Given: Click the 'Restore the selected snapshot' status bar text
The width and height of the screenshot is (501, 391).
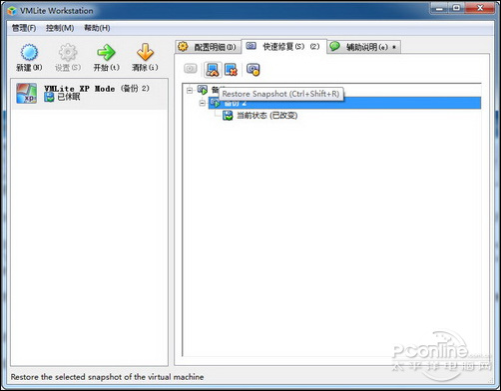Looking at the screenshot, I should 107,377.
